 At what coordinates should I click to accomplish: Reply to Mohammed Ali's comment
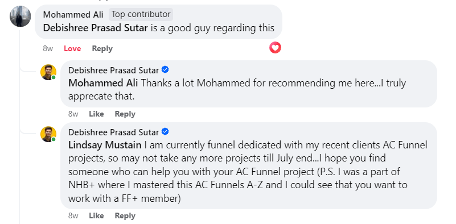[102, 48]
